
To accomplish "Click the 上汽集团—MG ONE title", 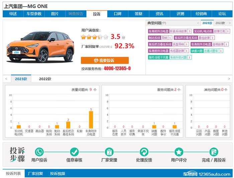I will click(26, 6).
